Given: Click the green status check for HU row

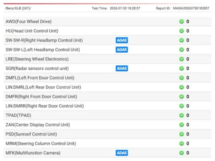Looking at the screenshot, I should 181,31.
